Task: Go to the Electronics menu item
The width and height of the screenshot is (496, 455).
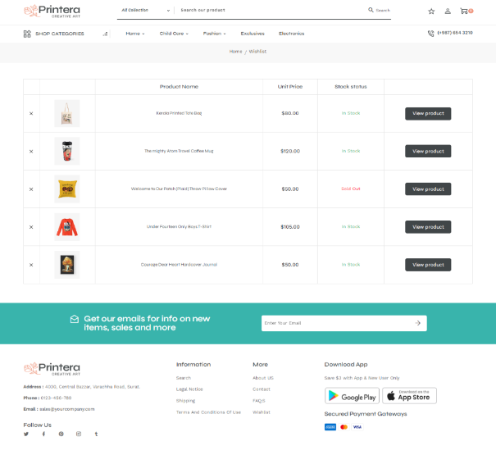Action: tap(291, 34)
